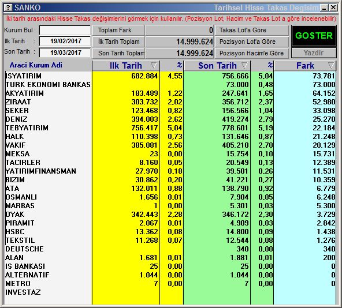
Task: Click the Araci Kurum Adi column header
Action: tap(36, 65)
